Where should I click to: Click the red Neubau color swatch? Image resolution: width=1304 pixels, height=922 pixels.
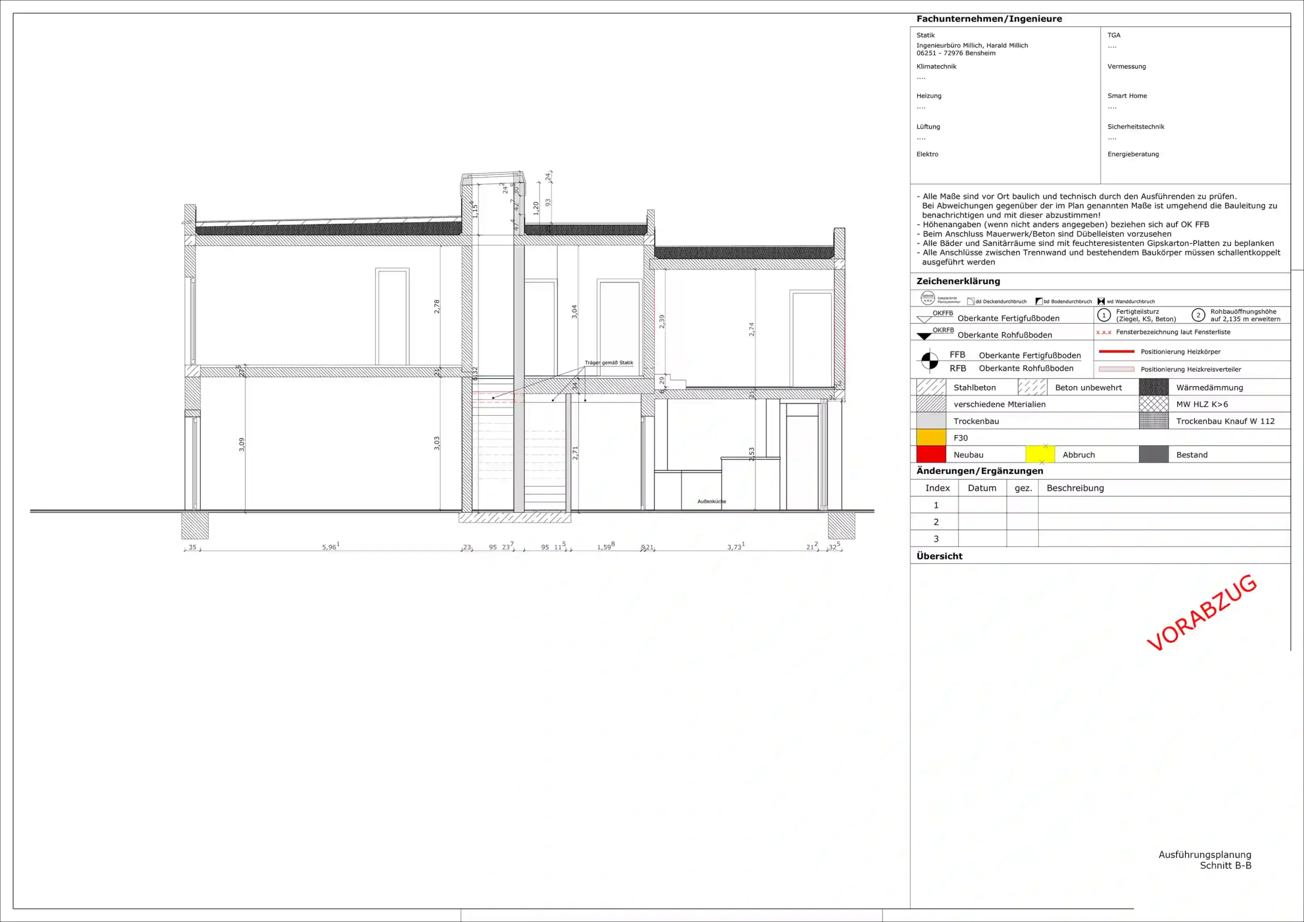point(931,454)
